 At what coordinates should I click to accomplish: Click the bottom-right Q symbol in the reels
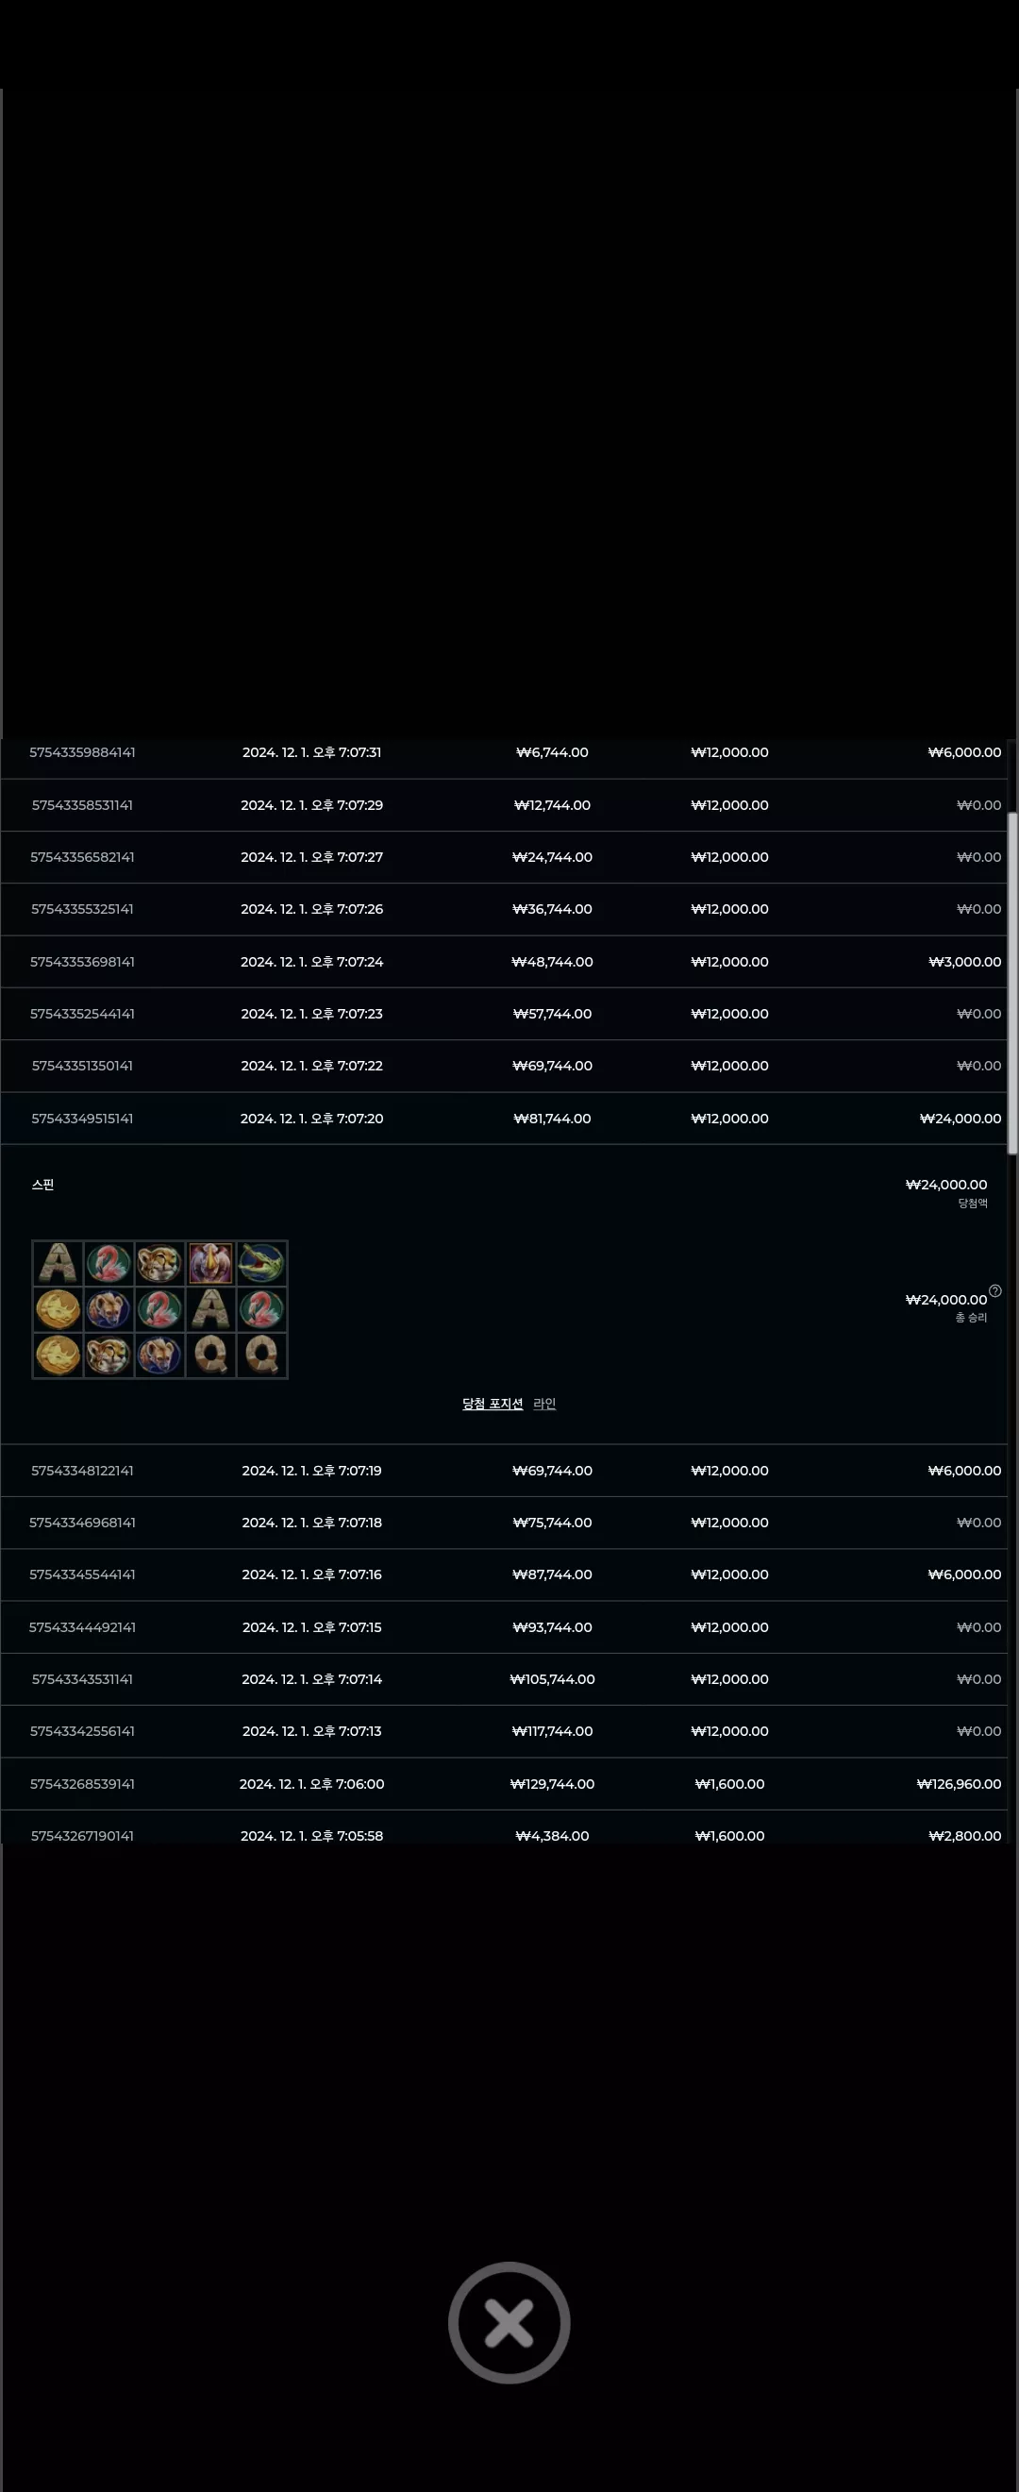click(x=261, y=1355)
